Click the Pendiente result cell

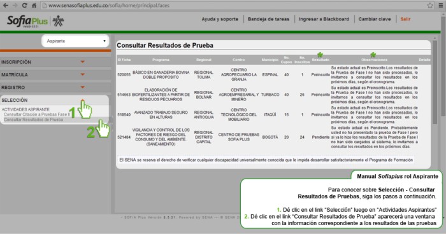click(320, 137)
